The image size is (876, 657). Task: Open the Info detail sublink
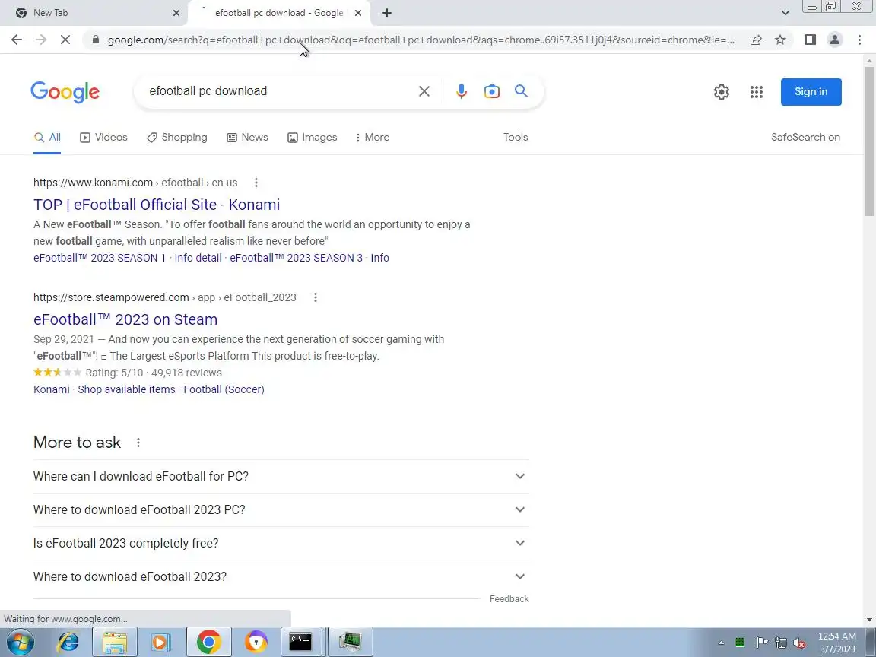coord(198,258)
